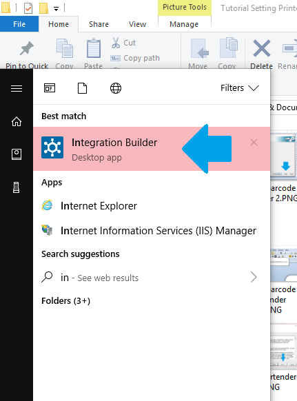Filter search results by web globe icon
This screenshot has height=401, width=297.
pyautogui.click(x=116, y=88)
